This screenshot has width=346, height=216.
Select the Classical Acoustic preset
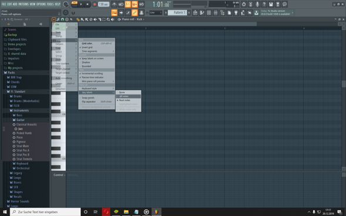[26, 124]
